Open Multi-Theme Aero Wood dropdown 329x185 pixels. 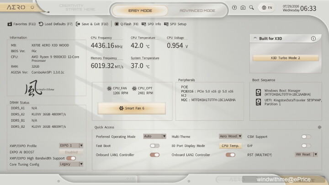click(230, 136)
